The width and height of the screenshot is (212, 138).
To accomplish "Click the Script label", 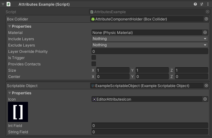I will click(x=11, y=12).
